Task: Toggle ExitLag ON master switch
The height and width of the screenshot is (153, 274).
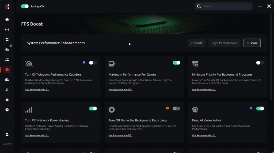Action: [25, 6]
